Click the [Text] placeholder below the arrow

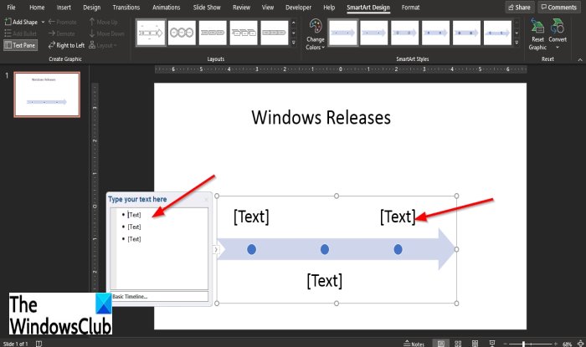325,281
